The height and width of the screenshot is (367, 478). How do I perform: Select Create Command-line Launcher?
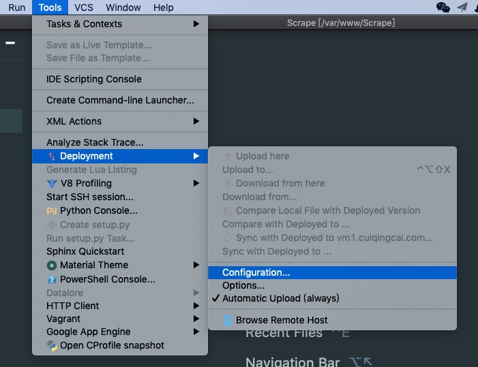[x=120, y=100]
